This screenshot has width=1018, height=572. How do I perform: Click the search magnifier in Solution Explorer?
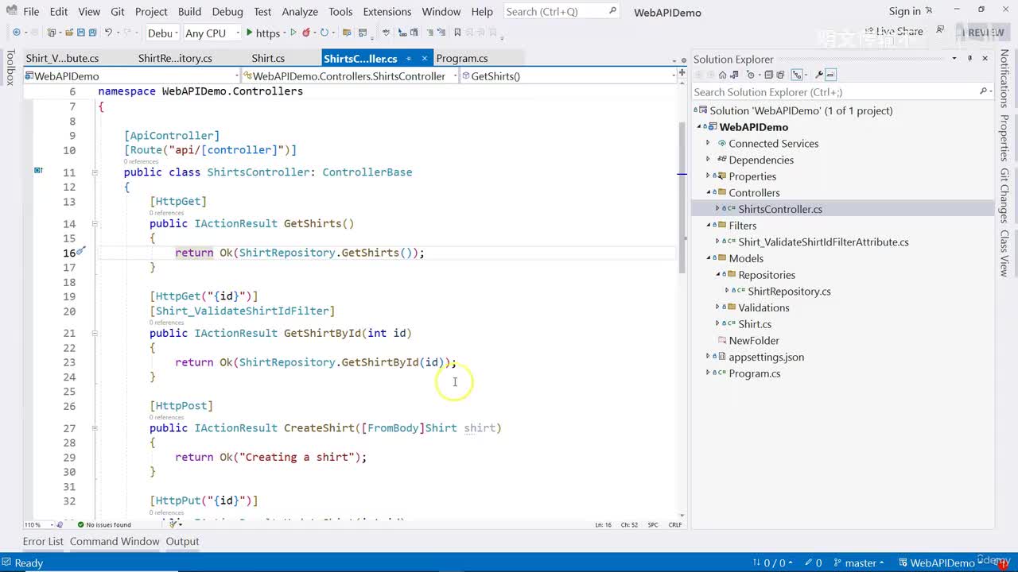click(x=983, y=92)
